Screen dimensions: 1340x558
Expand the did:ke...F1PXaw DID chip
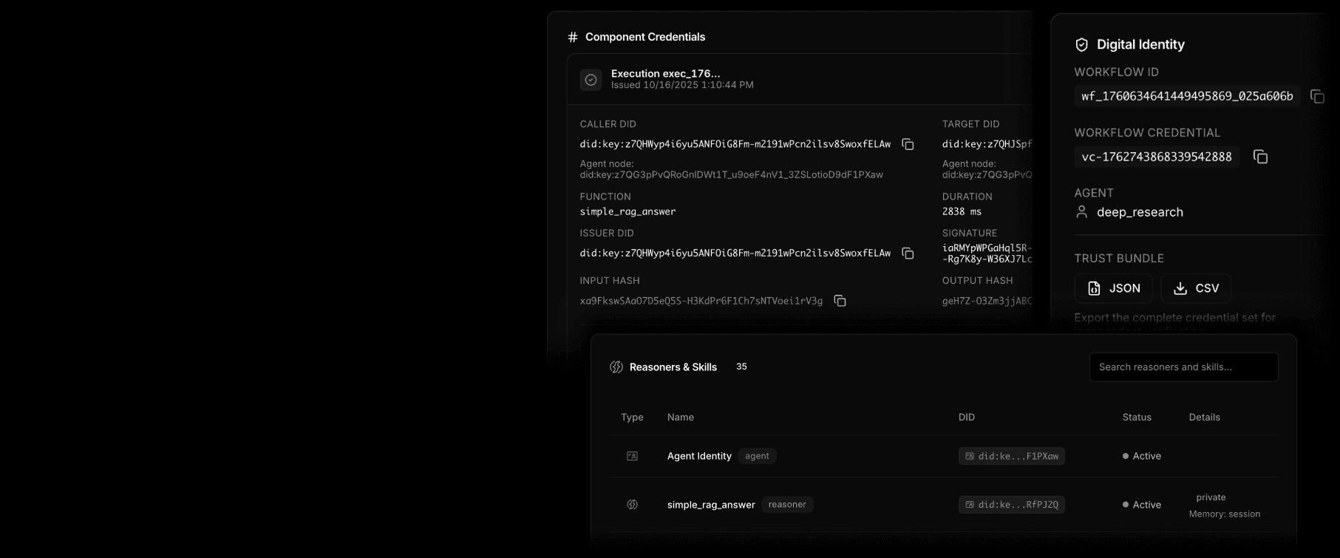1012,456
